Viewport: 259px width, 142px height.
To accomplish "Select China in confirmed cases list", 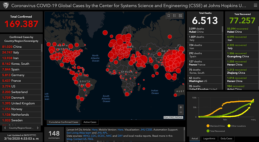I will [x=21, y=47].
